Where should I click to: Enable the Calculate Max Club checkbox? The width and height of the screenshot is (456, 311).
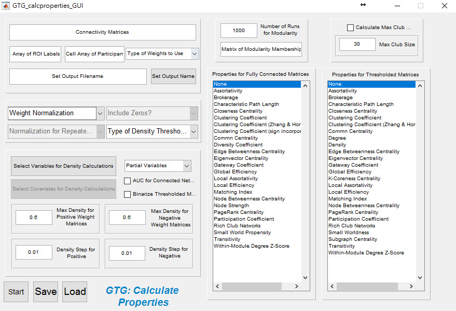(351, 28)
